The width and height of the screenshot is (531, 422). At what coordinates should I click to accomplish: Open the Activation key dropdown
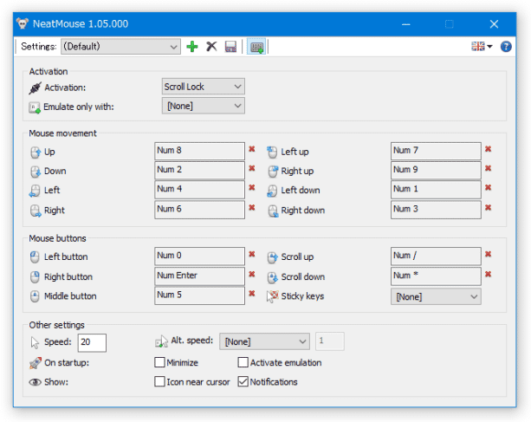204,87
